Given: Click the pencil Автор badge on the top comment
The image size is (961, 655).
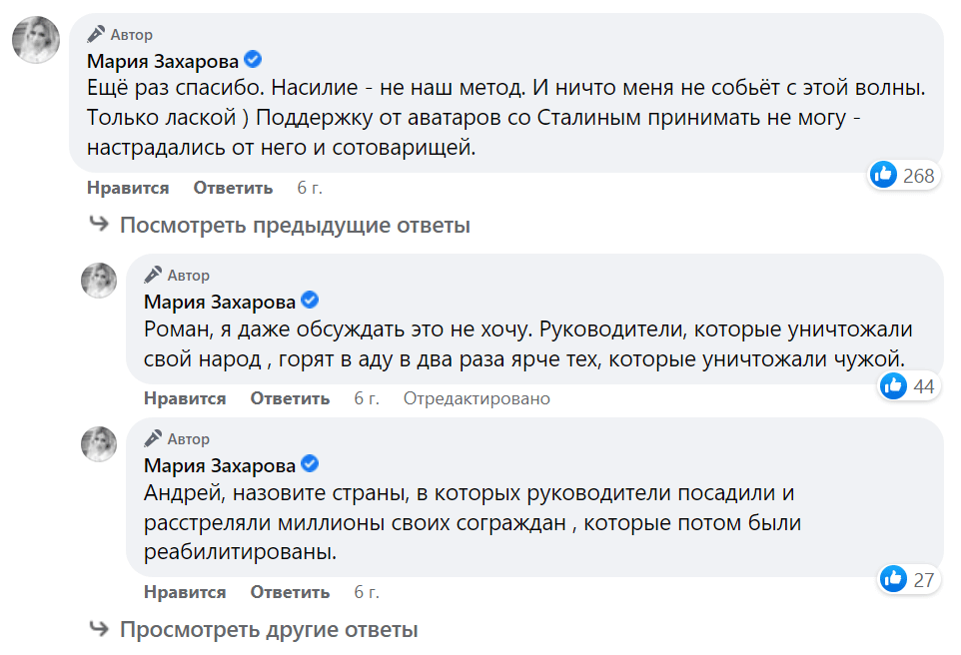Looking at the screenshot, I should (x=121, y=35).
